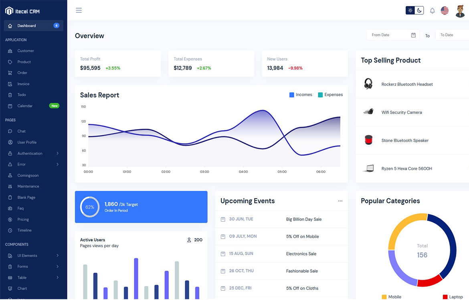Viewport: 469px width, 300px height.
Task: Click the Maintenance sliders icon
Action: pos(10,186)
